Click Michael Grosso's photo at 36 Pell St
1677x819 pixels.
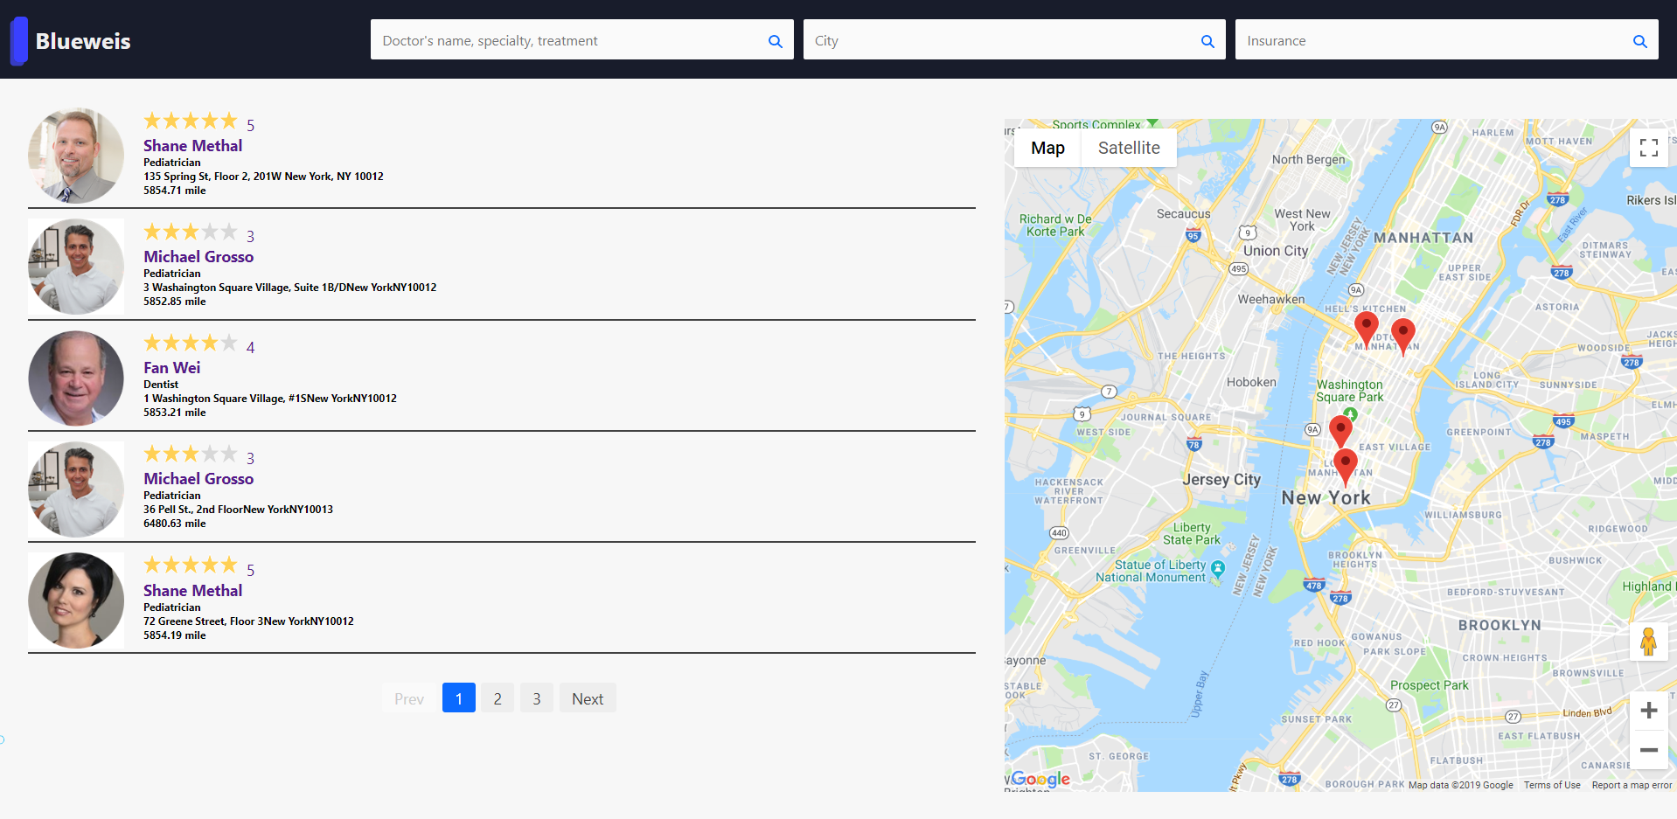coord(76,489)
